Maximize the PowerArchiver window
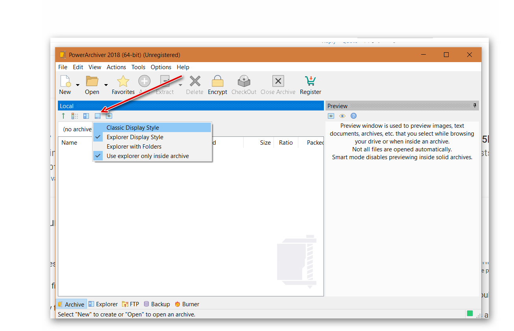The image size is (514, 331). (x=446, y=55)
